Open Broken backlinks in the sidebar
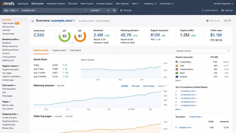 tap(10, 46)
